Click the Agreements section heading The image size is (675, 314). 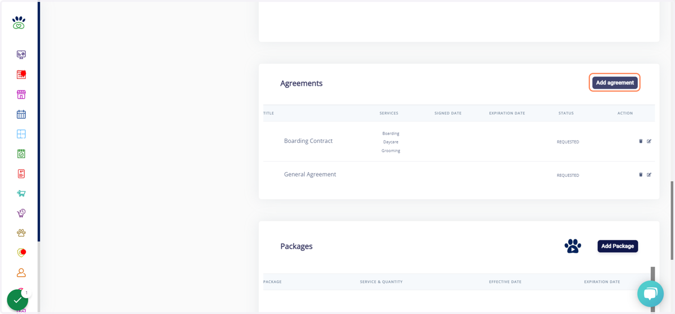coord(301,83)
